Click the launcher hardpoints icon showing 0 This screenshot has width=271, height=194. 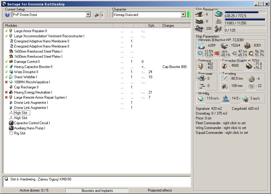[x=199, y=21]
